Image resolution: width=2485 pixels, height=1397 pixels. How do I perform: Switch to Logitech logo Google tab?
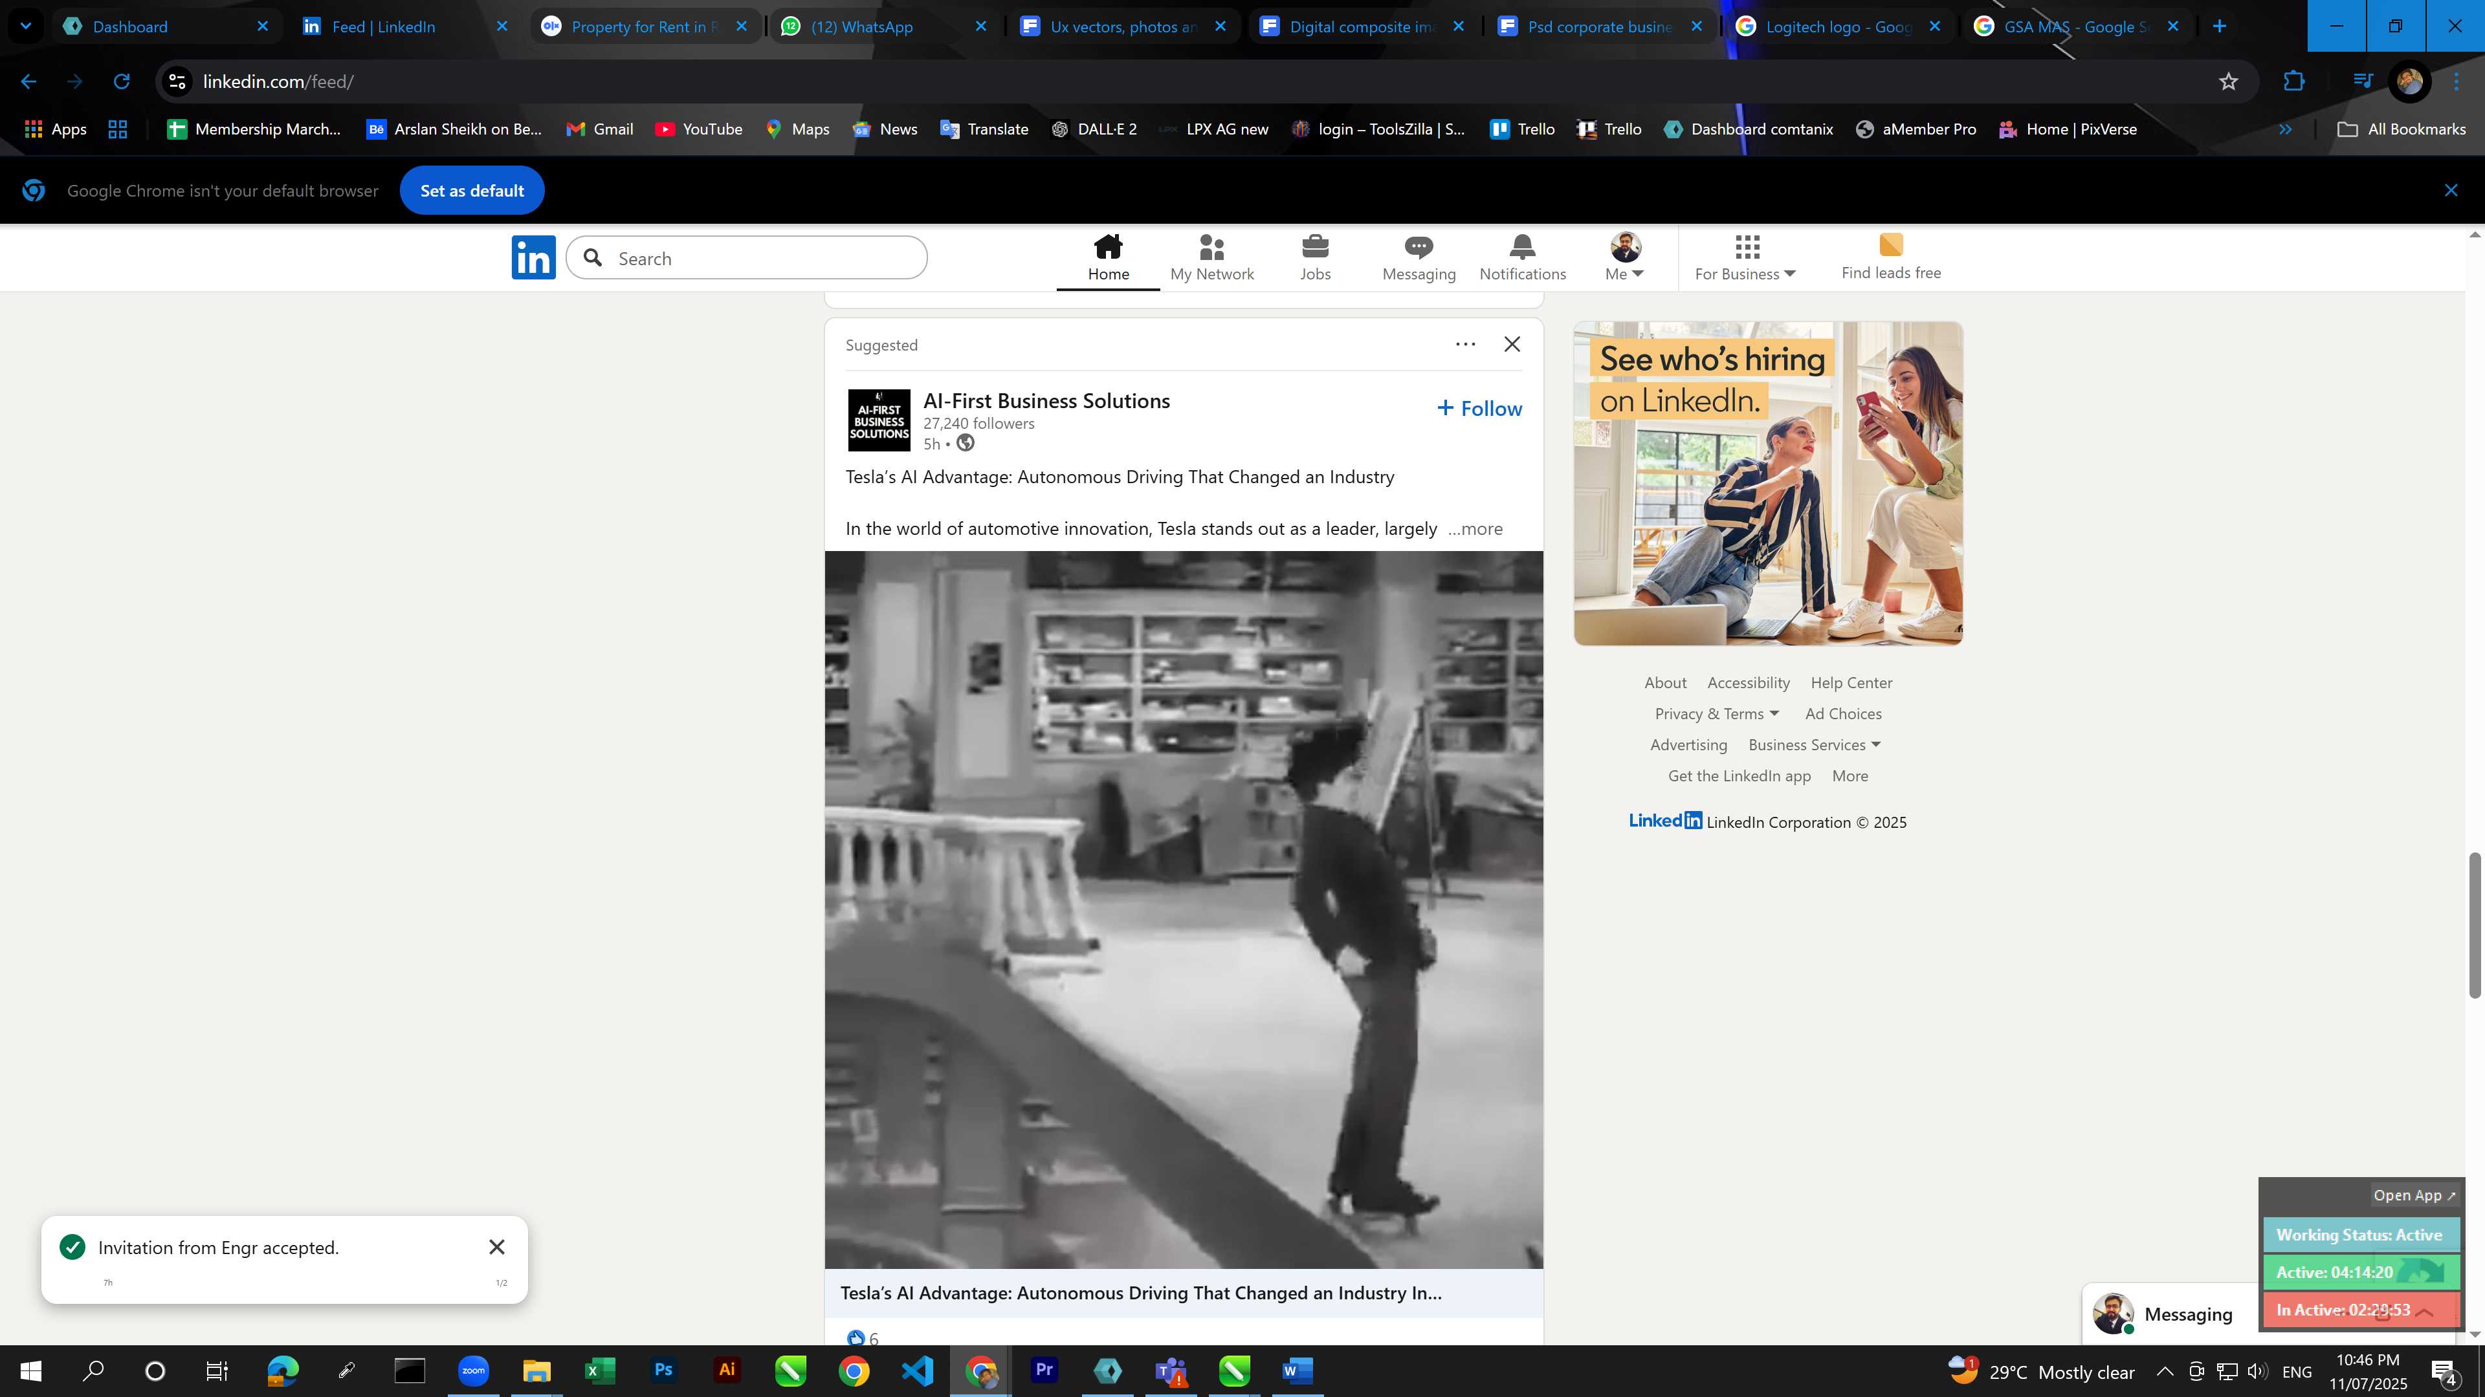(x=1839, y=26)
